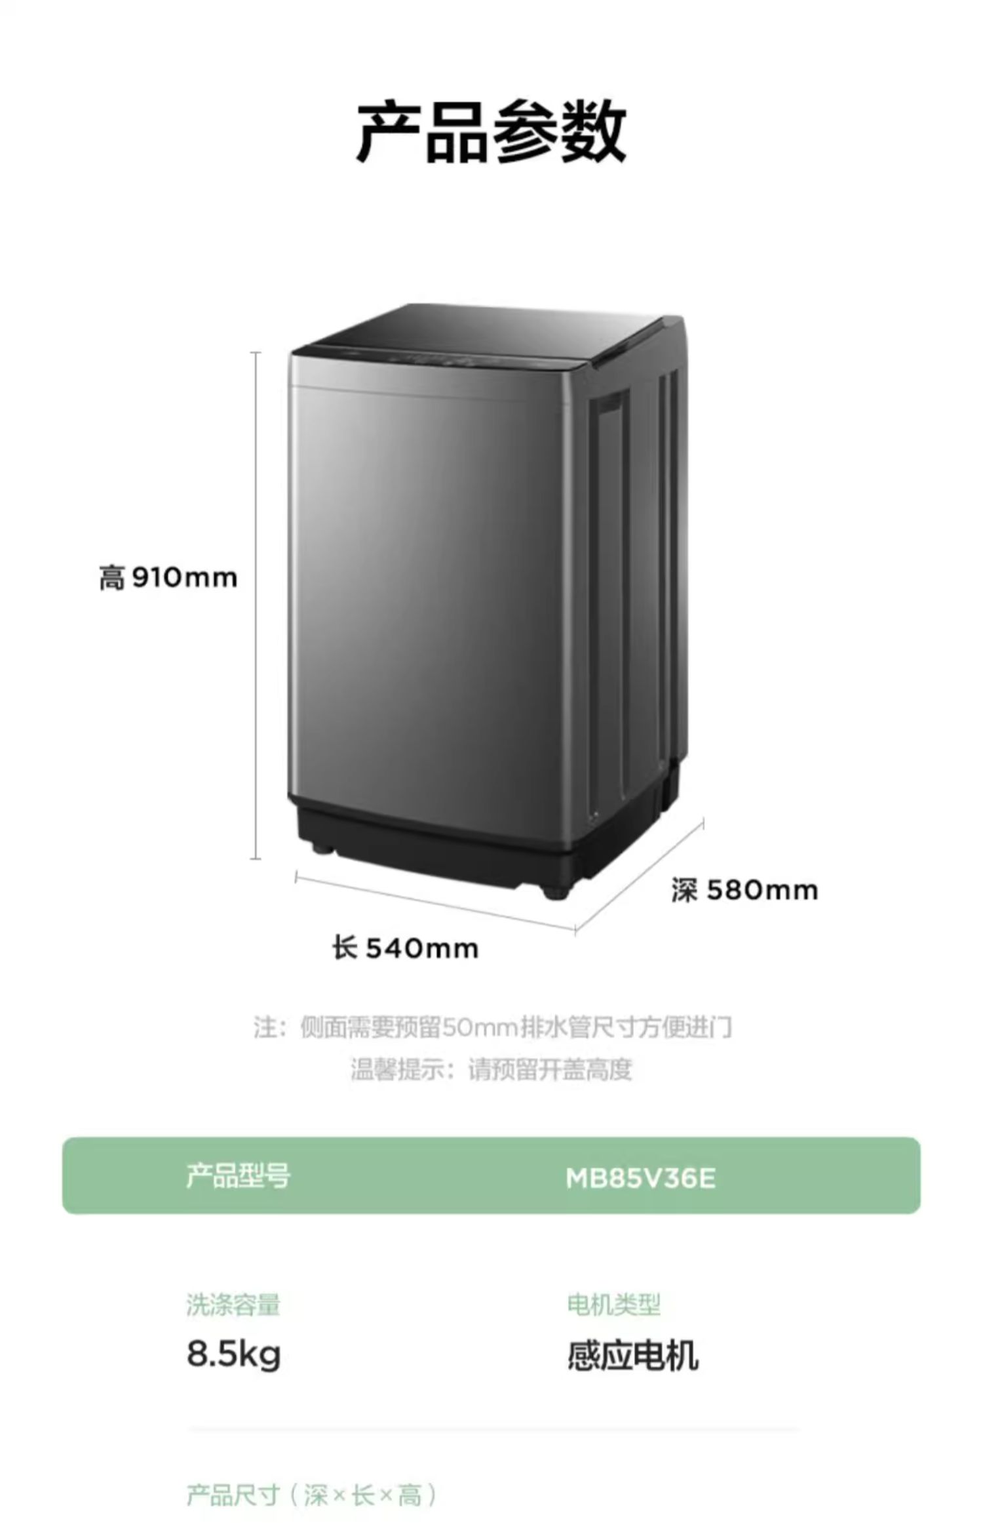Viewport: 983px width, 1523px height.
Task: Click the 感应电机 motor type value
Action: (x=632, y=1355)
